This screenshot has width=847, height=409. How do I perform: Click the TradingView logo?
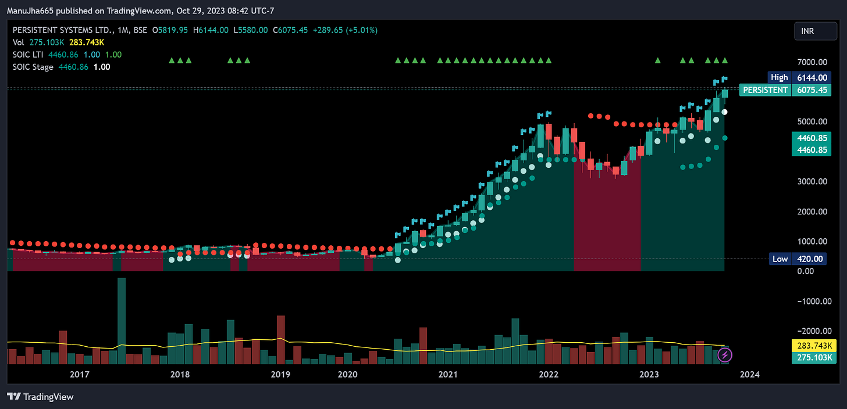click(41, 397)
